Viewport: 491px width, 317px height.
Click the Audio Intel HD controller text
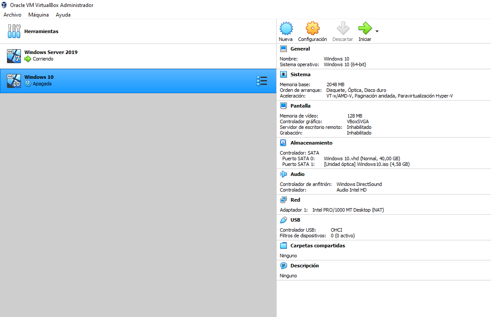click(x=351, y=190)
